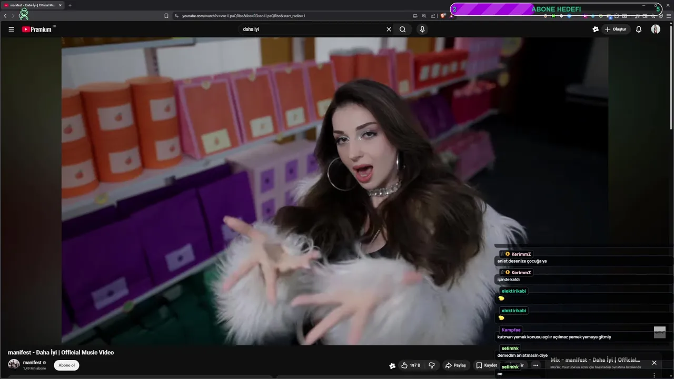This screenshot has height=379, width=674.
Task: Click the video title 'manifest - Daha İyi'
Action: (61, 353)
